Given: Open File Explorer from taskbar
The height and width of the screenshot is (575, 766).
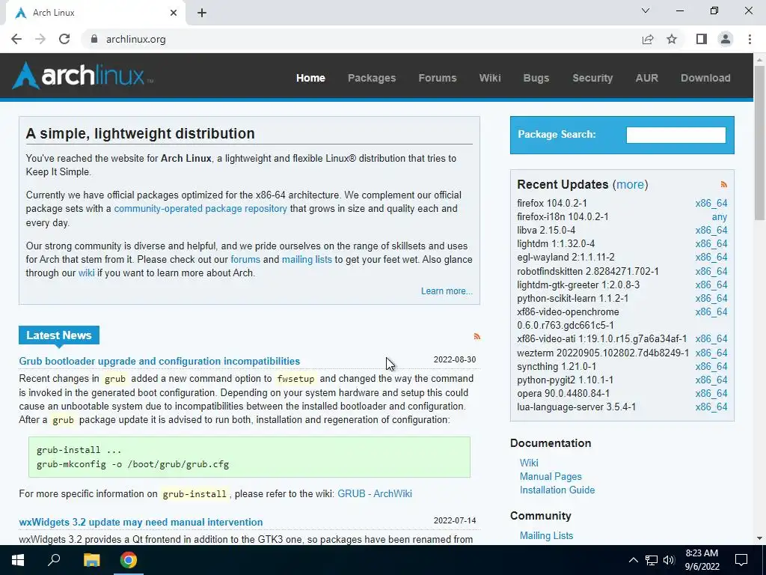Looking at the screenshot, I should coord(91,560).
